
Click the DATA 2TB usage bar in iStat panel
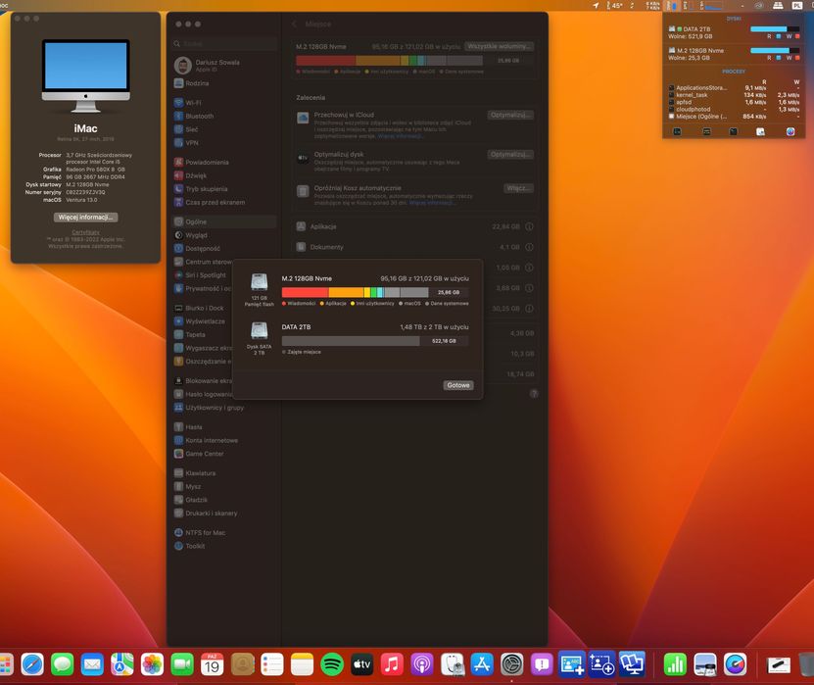[775, 29]
